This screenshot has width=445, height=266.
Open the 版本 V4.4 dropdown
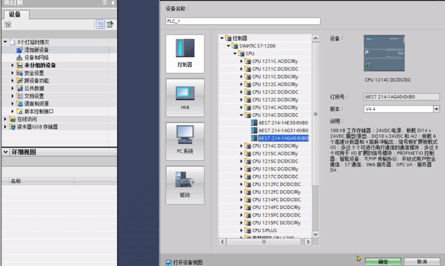click(436, 109)
